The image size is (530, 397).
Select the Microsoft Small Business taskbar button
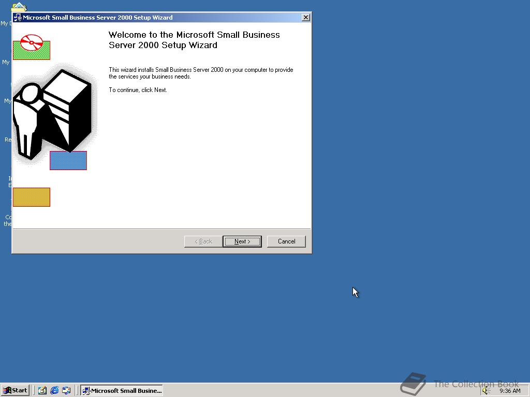(x=122, y=391)
